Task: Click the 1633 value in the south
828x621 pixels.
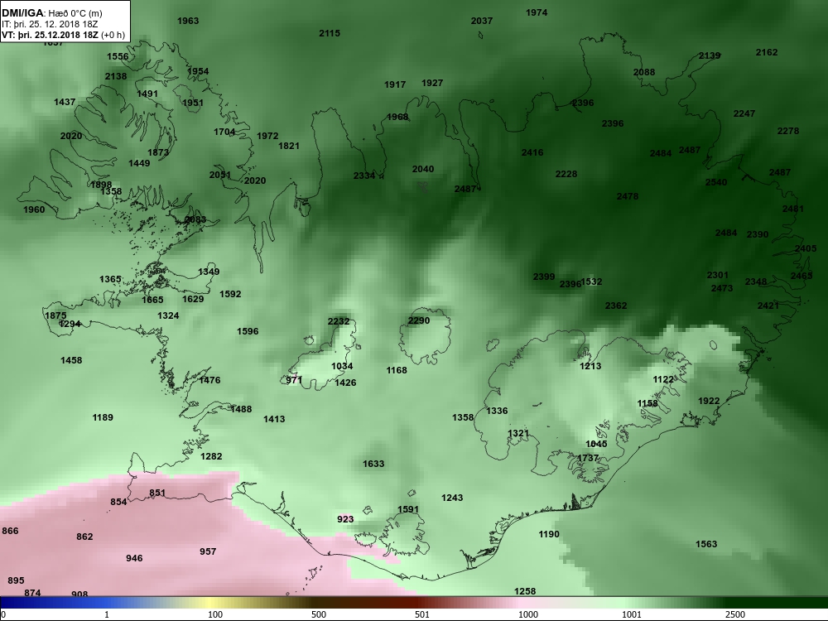Action: click(x=373, y=465)
